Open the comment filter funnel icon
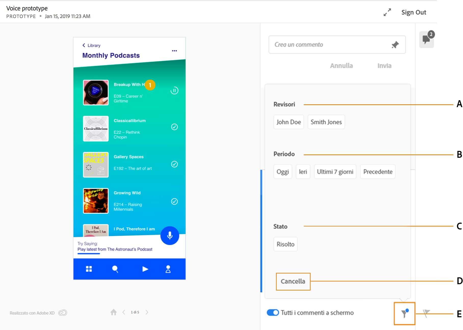The height and width of the screenshot is (330, 463). click(x=405, y=313)
